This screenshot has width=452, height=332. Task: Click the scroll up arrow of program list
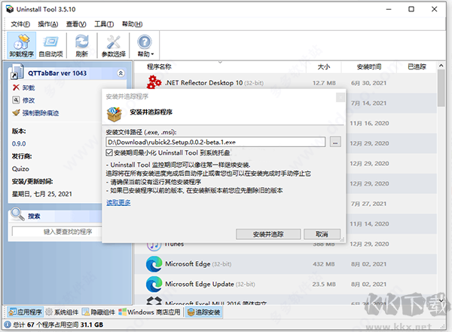[x=441, y=66]
